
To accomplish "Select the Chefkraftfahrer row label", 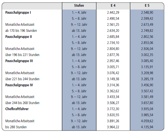I will (17, 109).
